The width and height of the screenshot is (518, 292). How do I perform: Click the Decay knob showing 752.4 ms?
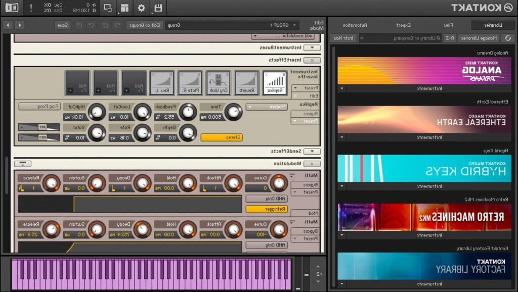point(142,229)
